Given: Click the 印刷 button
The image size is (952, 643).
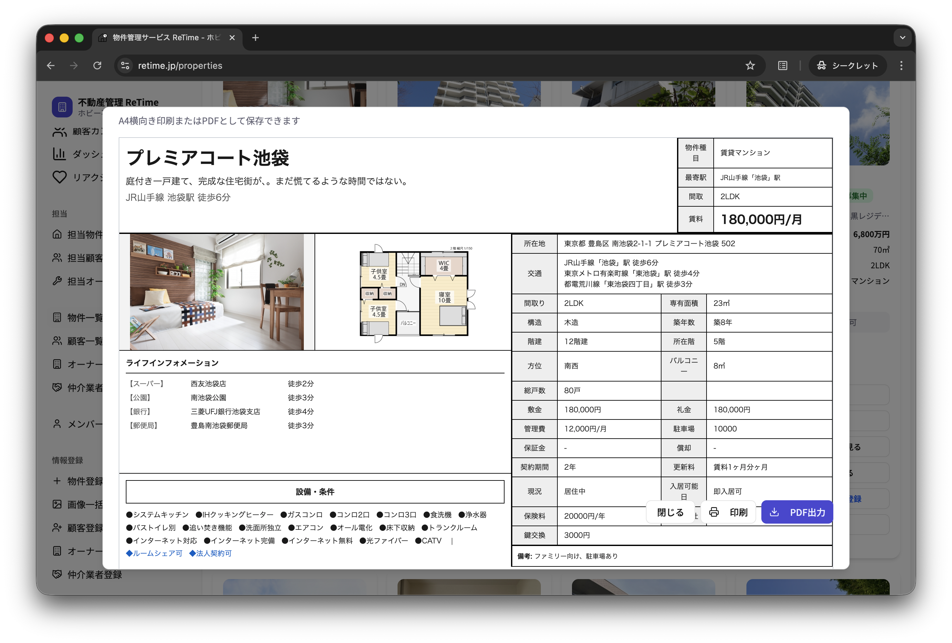Looking at the screenshot, I should coord(728,512).
